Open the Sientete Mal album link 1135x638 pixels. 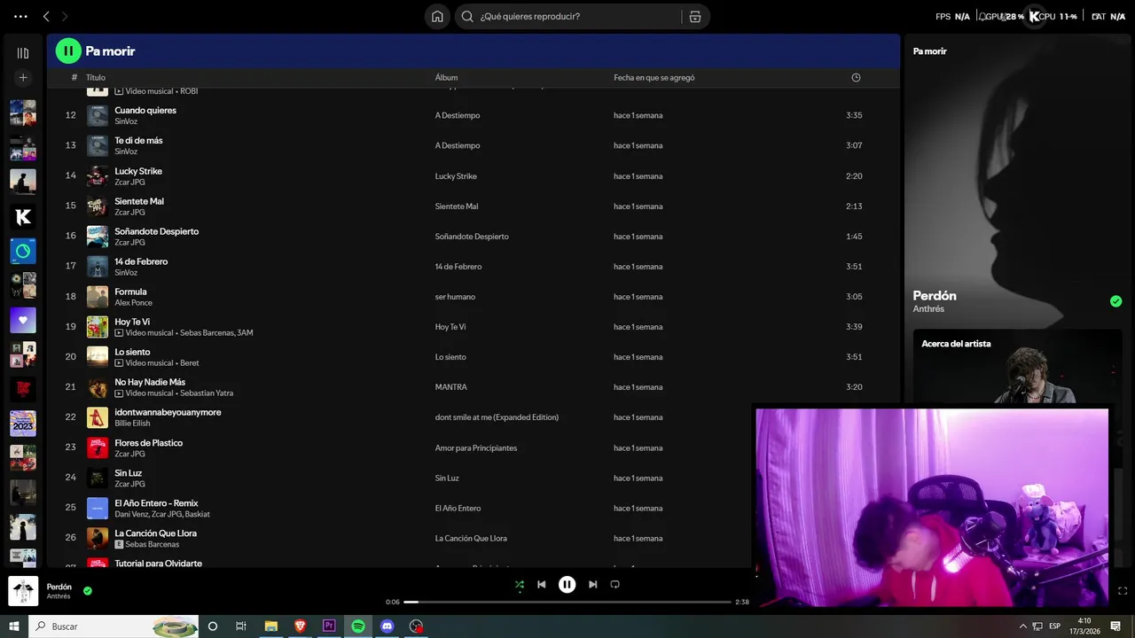point(457,206)
